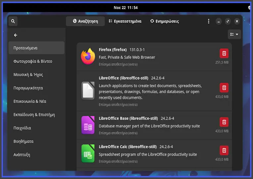This screenshot has height=179, width=253.
Task: Open the LibreOffice (libreoffice-still) title
Action: [124, 78]
